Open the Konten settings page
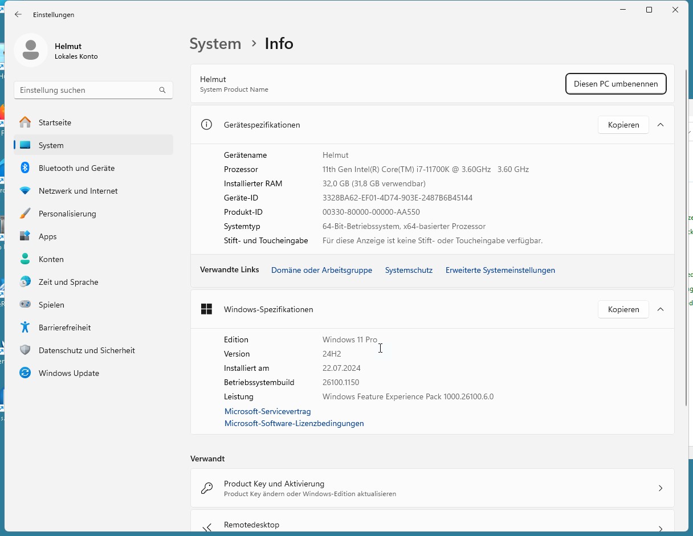 93,259
